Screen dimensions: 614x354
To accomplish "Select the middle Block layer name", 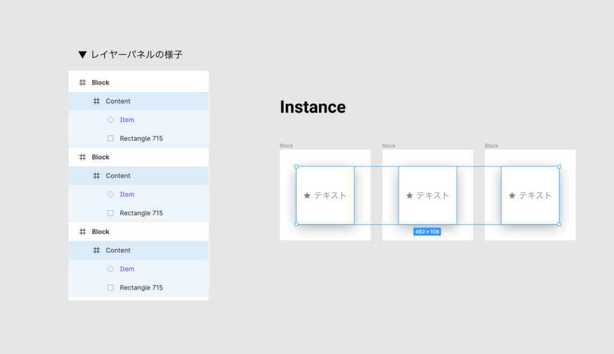I will (x=101, y=157).
